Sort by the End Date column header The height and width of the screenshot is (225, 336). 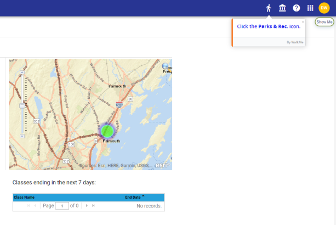133,197
